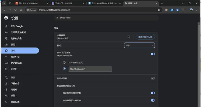Click the 主题背景 Chrome 颜色 row
Viewport: 201px width, 107px height.
pos(106,37)
